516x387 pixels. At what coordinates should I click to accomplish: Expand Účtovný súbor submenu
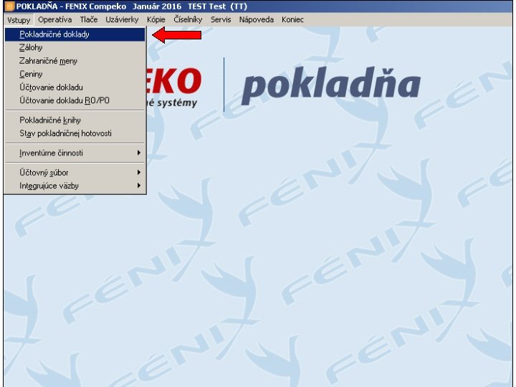tap(75, 173)
